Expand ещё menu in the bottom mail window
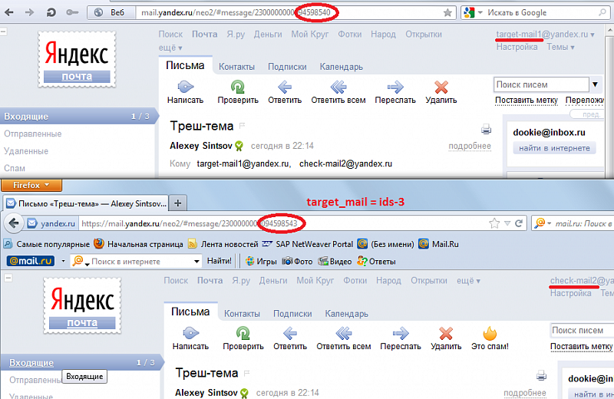614x399 pixels. point(468,281)
